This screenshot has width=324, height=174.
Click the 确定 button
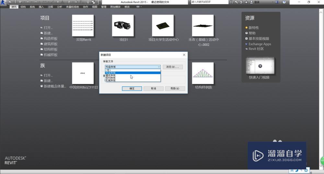[x=132, y=88]
